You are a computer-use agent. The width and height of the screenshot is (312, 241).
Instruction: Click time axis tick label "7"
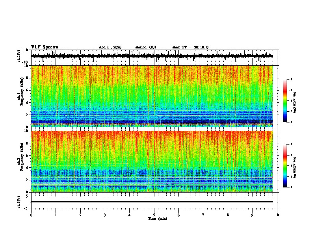pos(203,215)
